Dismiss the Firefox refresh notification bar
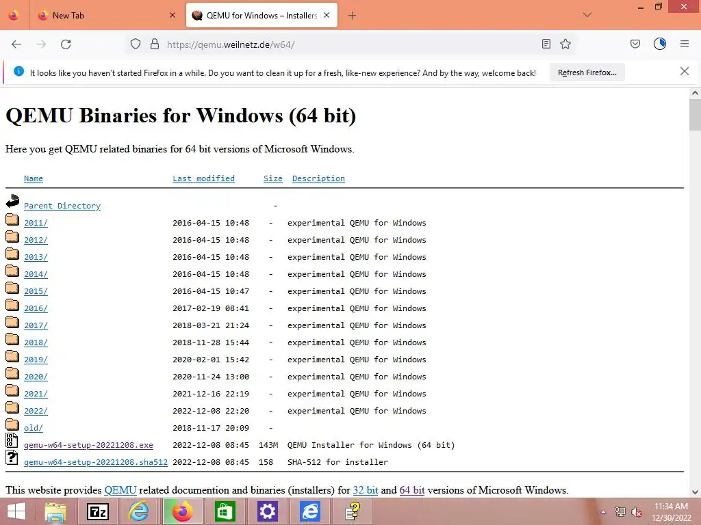 point(685,71)
